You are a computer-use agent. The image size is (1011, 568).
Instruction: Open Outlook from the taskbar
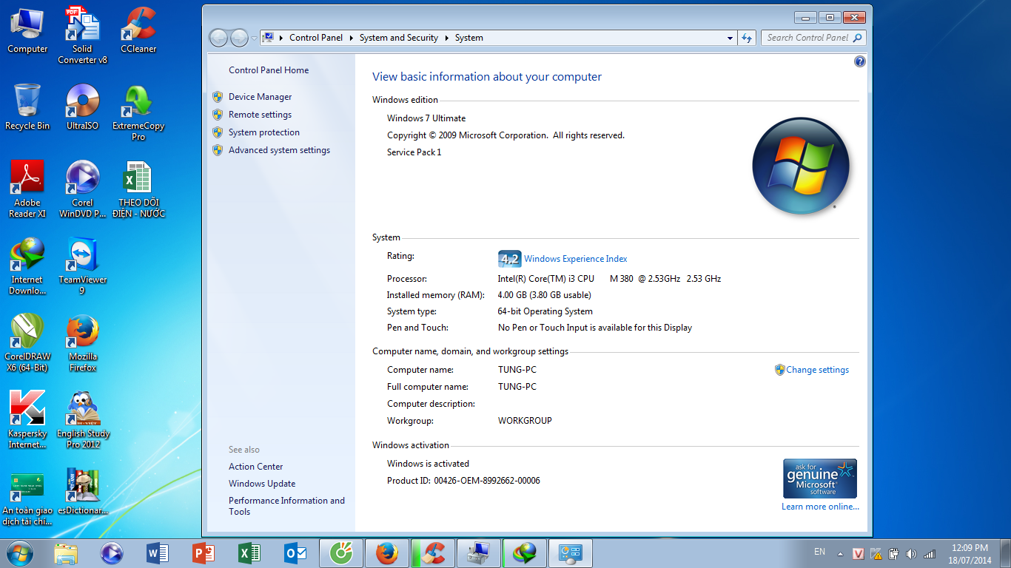(295, 553)
